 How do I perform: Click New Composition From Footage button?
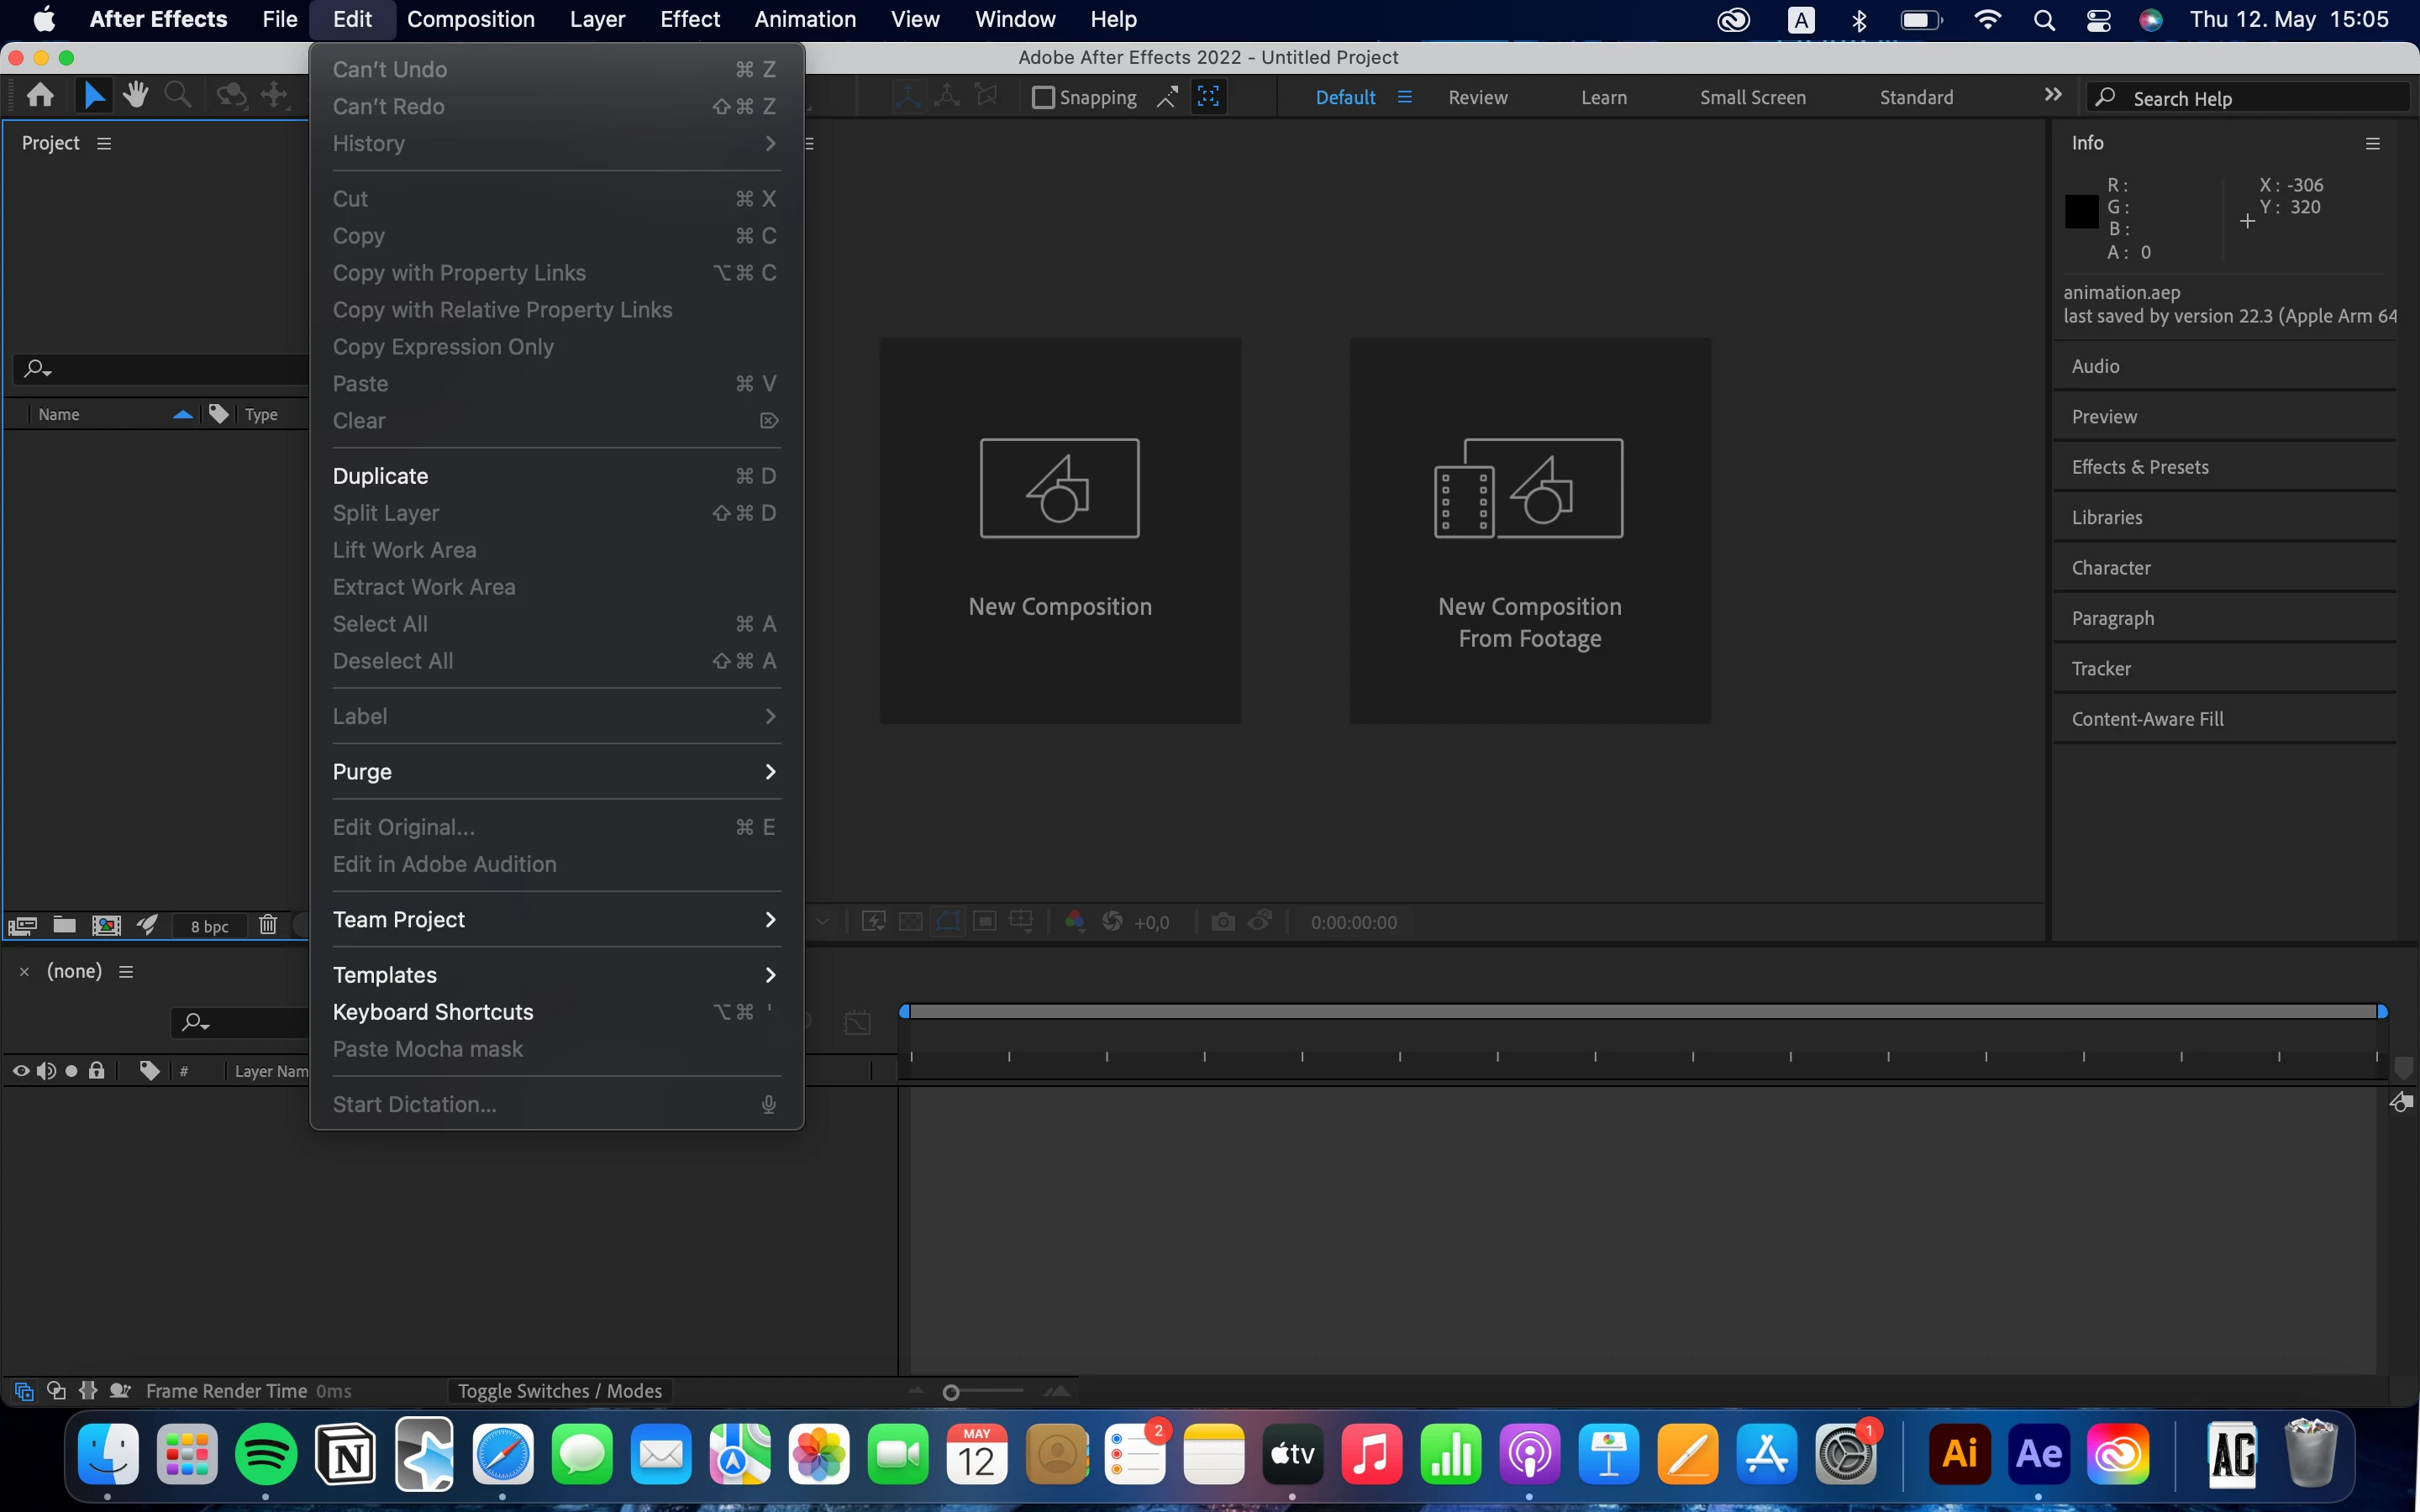(x=1529, y=531)
